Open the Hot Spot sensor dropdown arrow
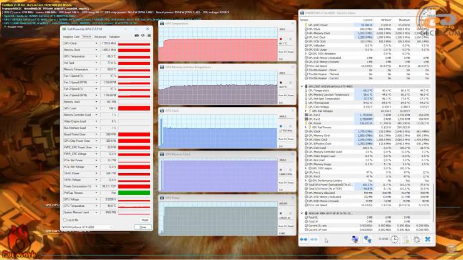463x260 pixels. 96,63
